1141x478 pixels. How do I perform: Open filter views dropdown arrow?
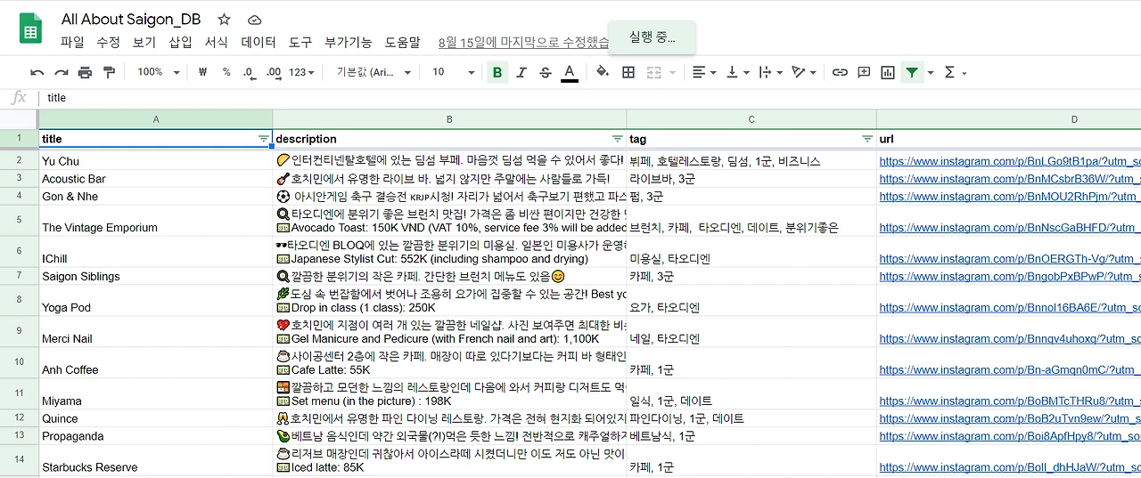(931, 72)
